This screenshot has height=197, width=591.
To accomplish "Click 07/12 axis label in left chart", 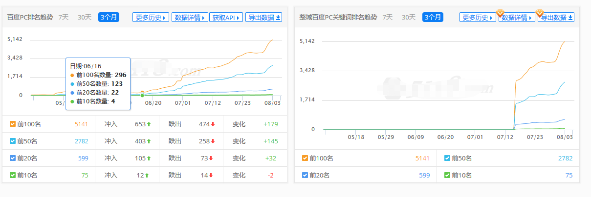I will tap(213, 103).
